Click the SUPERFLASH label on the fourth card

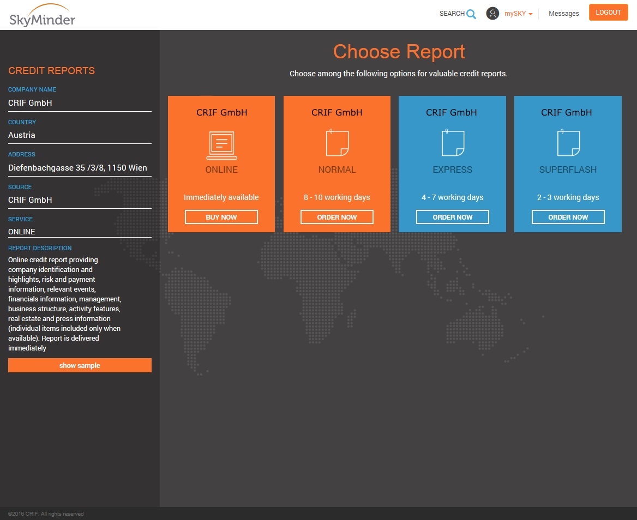point(568,170)
